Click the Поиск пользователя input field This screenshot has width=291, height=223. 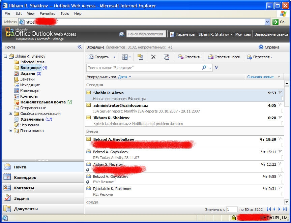pyautogui.click(x=146, y=34)
